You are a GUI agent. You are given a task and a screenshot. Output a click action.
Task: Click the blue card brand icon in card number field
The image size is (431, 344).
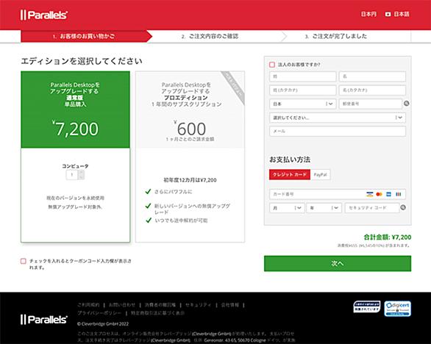[388, 194]
